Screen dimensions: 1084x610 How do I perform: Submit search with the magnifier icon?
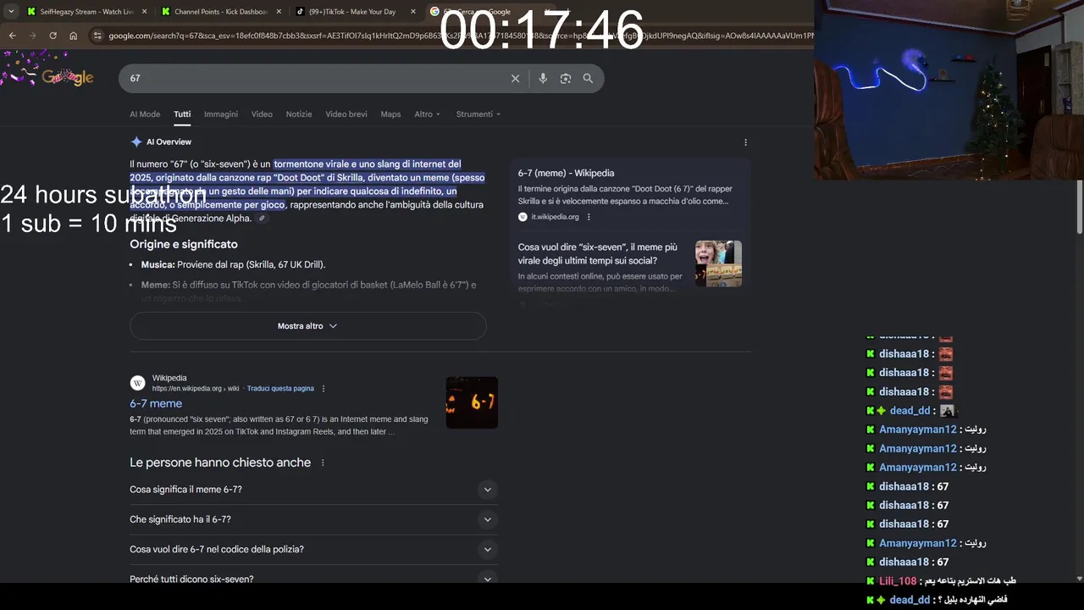click(588, 78)
